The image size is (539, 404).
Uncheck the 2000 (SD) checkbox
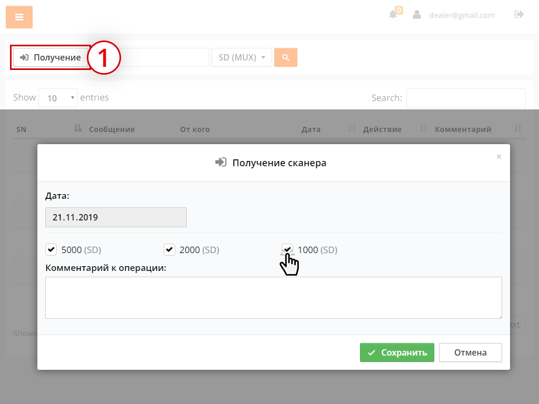[169, 249]
